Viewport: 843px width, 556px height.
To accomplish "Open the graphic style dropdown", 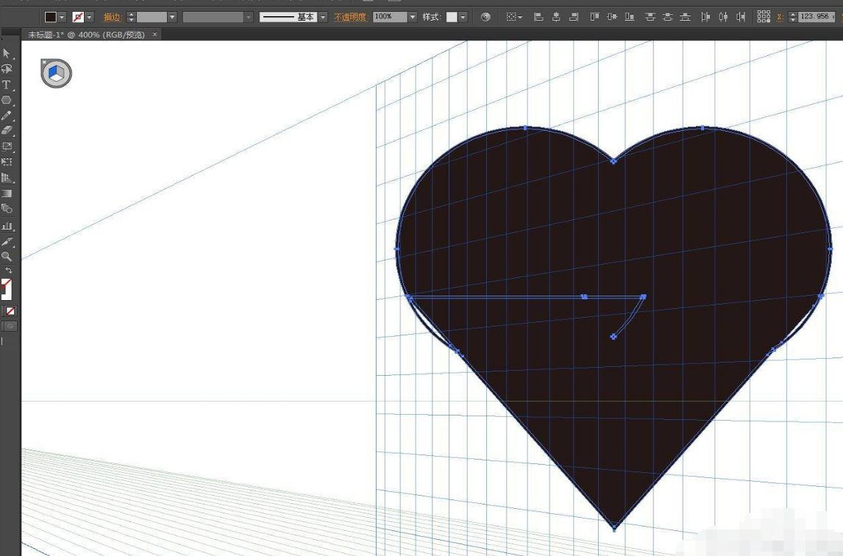I will click(463, 17).
